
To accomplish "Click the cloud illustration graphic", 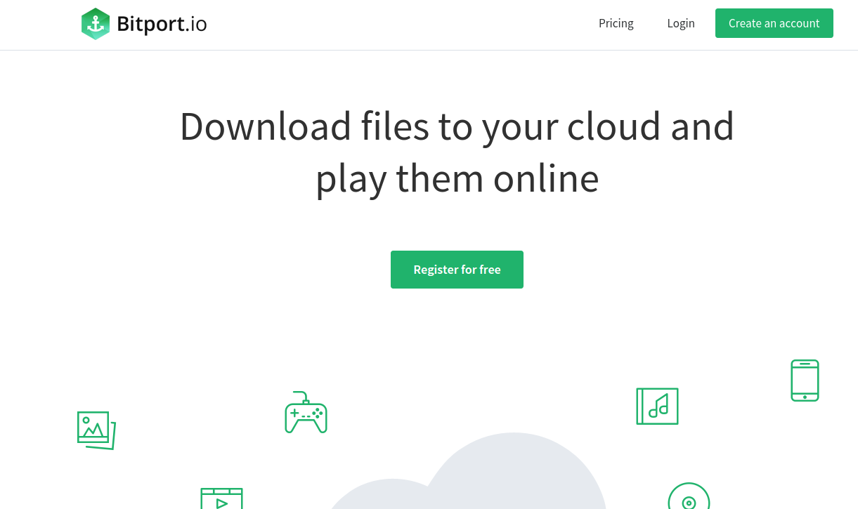I will tap(514, 484).
